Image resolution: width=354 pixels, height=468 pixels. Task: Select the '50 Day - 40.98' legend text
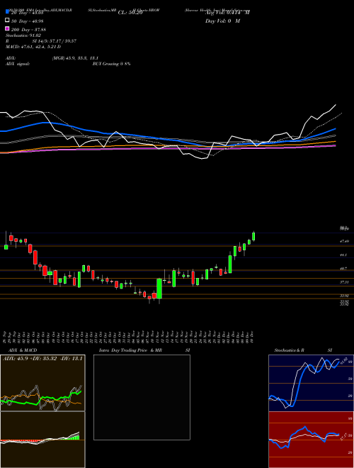coord(28,21)
